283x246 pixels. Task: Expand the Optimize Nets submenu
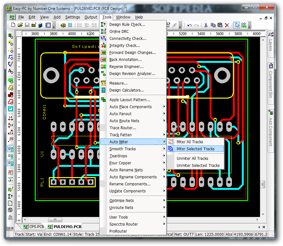pyautogui.click(x=133, y=200)
